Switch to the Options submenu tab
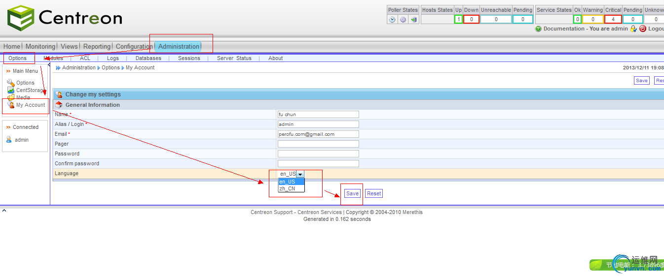Image resolution: width=664 pixels, height=277 pixels. click(x=18, y=58)
